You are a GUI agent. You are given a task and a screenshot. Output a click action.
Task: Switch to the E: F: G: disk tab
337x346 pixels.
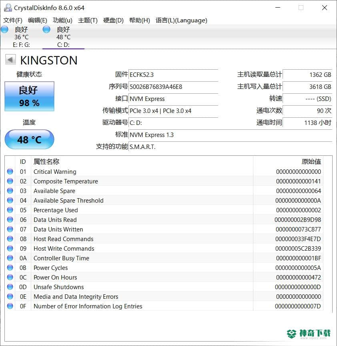(x=21, y=37)
